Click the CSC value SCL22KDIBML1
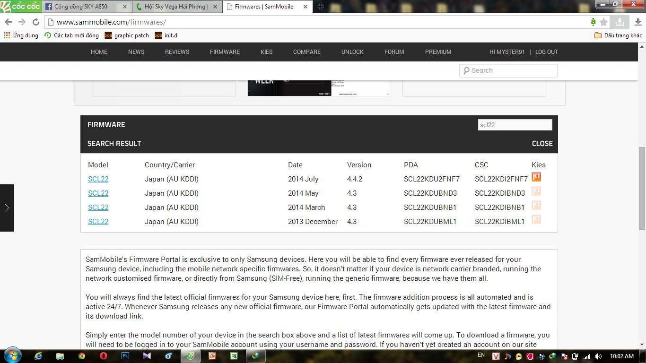Screen dimensions: 646x363 coord(500,222)
